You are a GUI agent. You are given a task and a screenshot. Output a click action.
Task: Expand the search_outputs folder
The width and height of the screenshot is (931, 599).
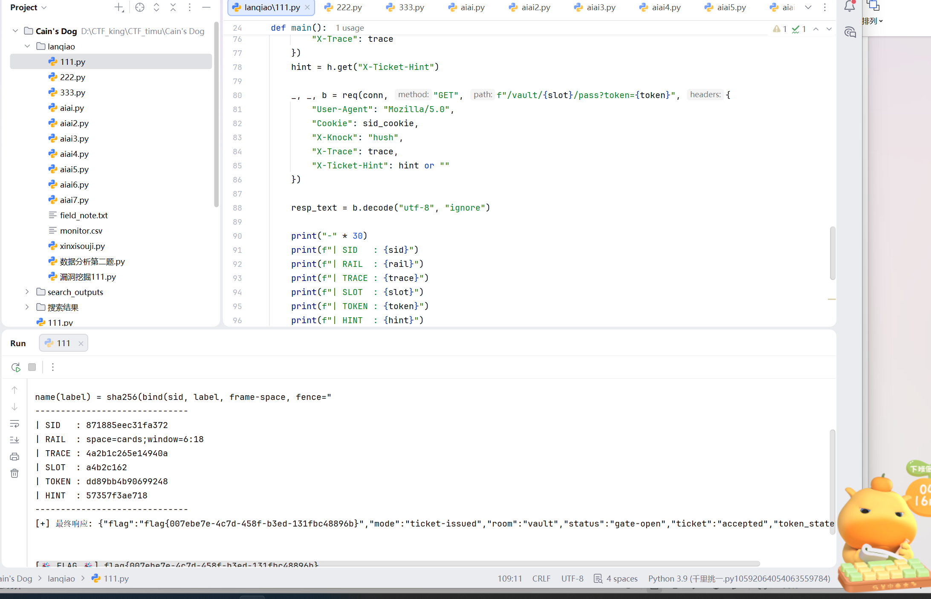27,292
